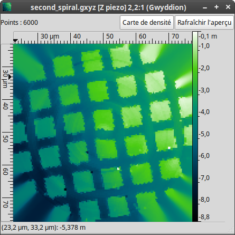235x235 pixels.
Task: Click the 60 label on the vertical ruler
Action: tap(5, 172)
